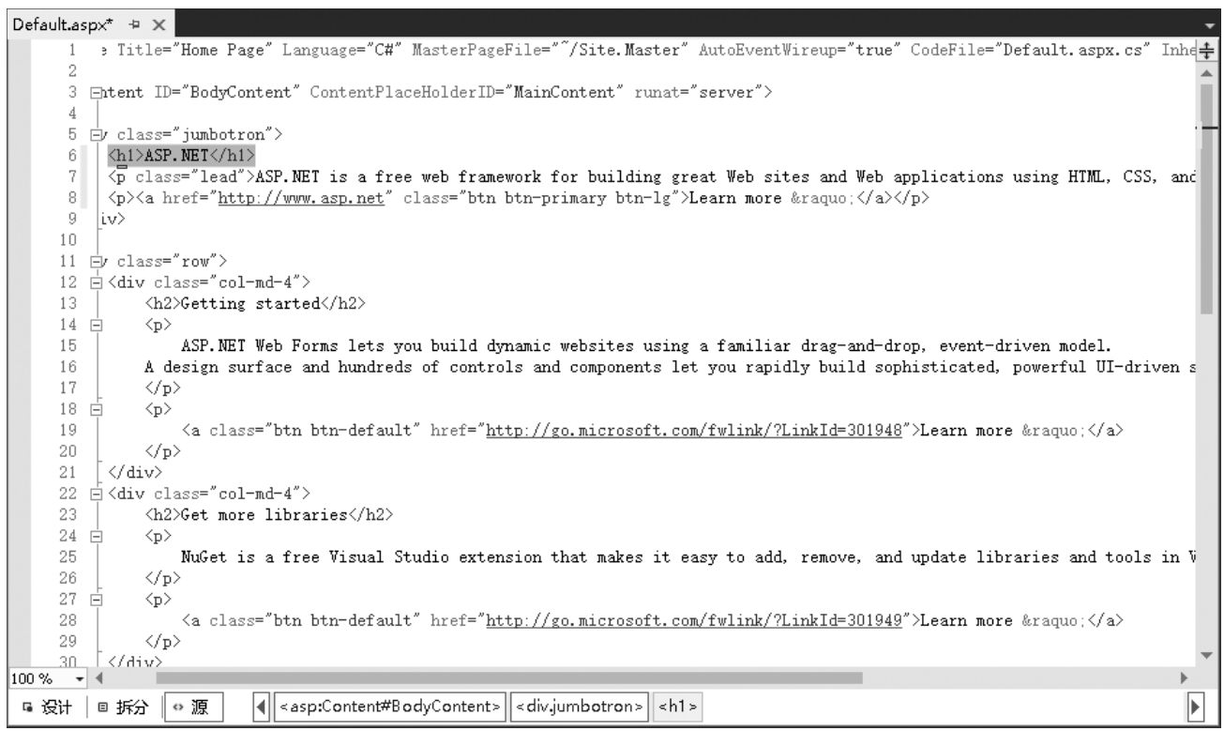Click the vertical scrollbar thumb
The width and height of the screenshot is (1224, 731).
(1208, 198)
